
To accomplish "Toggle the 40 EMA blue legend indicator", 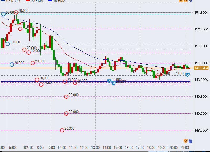I will (x=52, y=1).
